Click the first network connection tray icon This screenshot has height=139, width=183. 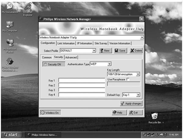point(148,135)
